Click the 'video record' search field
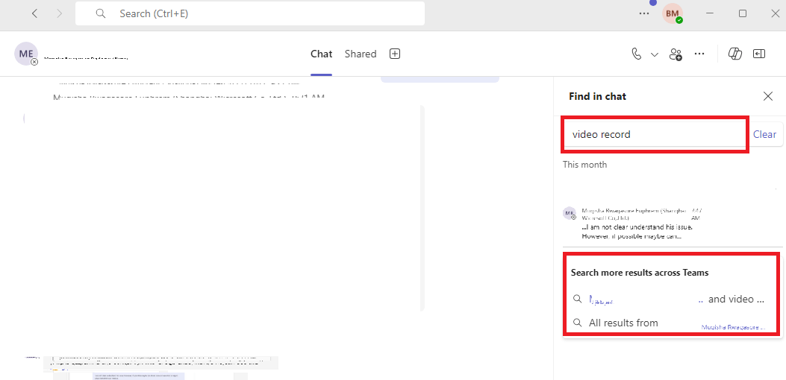Image resolution: width=786 pixels, height=380 pixels. (655, 135)
